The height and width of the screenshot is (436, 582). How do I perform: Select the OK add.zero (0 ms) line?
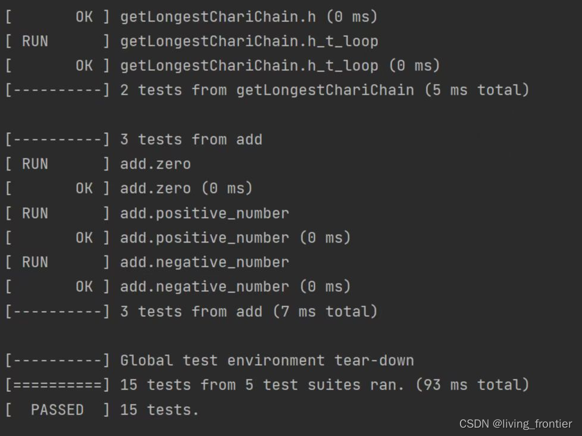click(x=129, y=189)
